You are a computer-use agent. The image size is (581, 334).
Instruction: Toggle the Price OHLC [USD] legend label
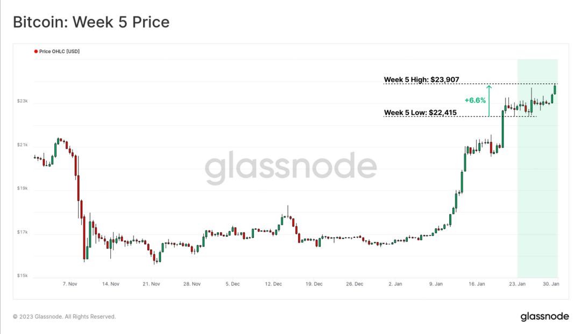click(x=59, y=52)
